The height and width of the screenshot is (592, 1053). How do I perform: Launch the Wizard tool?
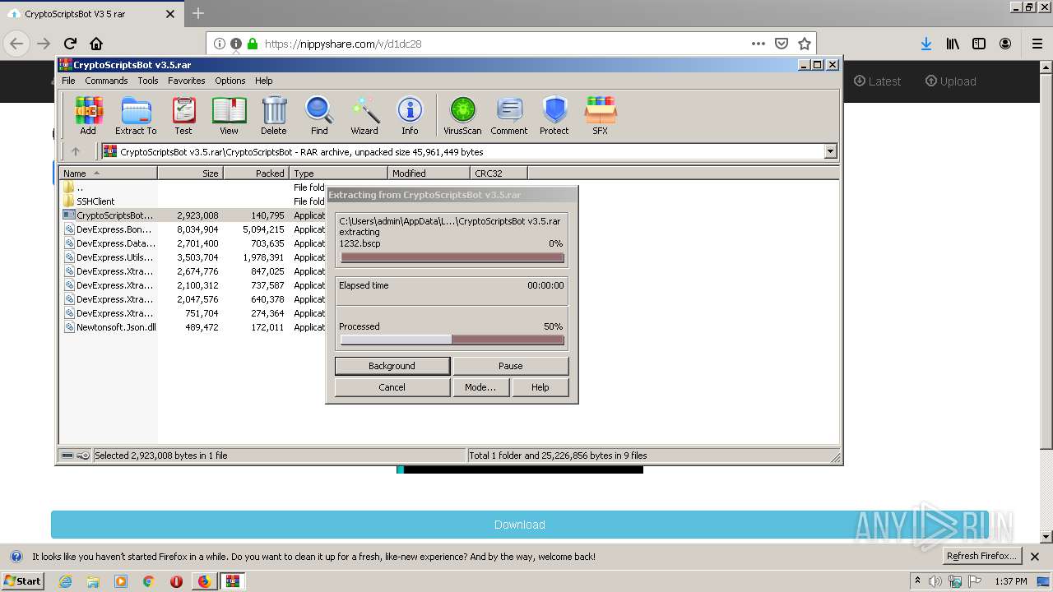pos(364,115)
